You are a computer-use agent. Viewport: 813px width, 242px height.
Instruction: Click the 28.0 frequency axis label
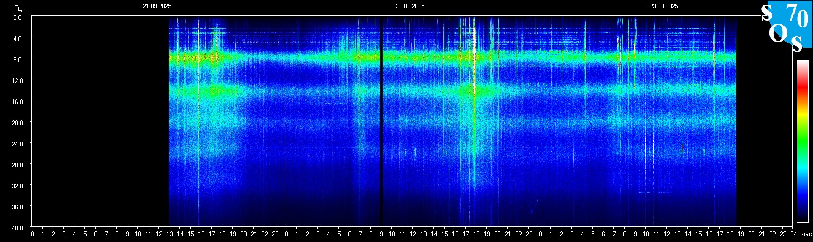(16, 165)
